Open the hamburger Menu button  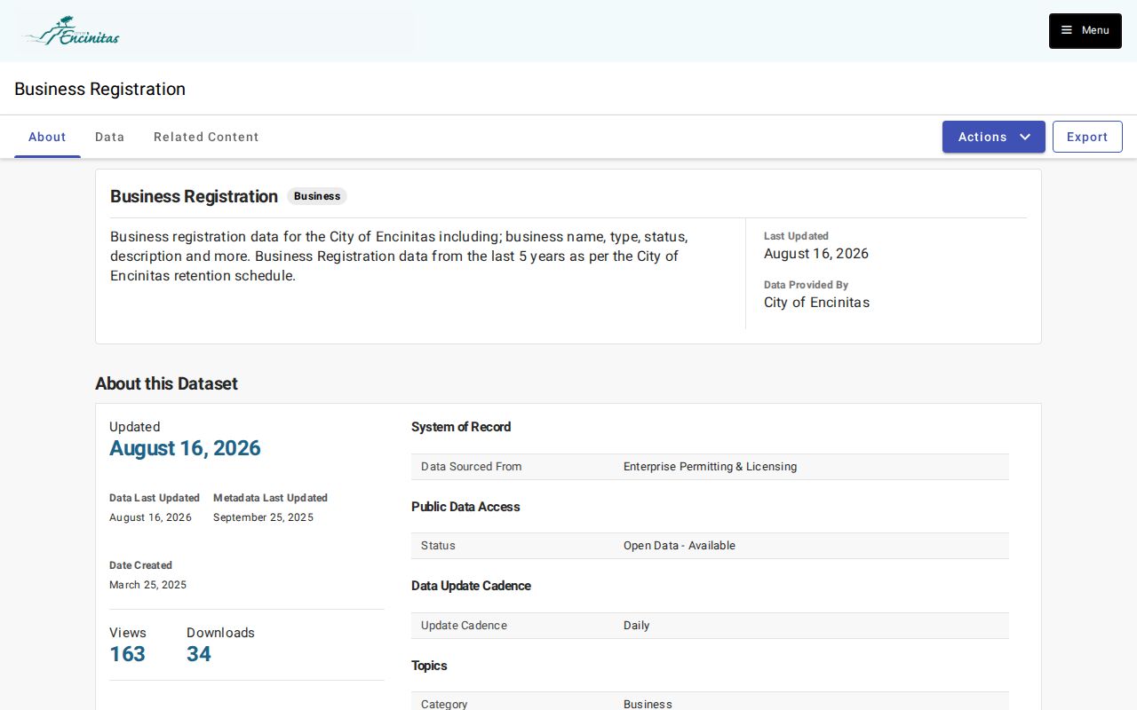(1085, 31)
